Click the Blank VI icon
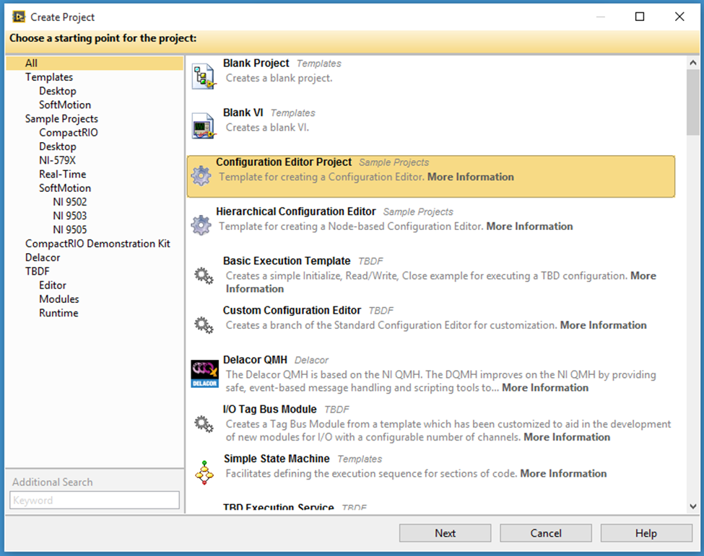Screen dimensions: 704x556 point(204,126)
